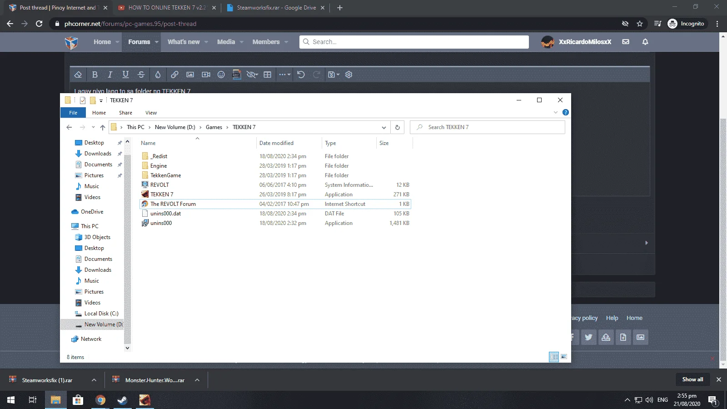Select OneDrive in the navigation pane

pos(92,212)
